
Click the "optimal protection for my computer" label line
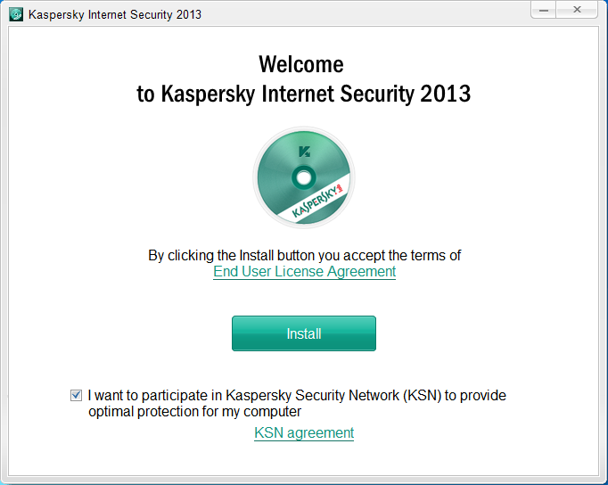194,412
